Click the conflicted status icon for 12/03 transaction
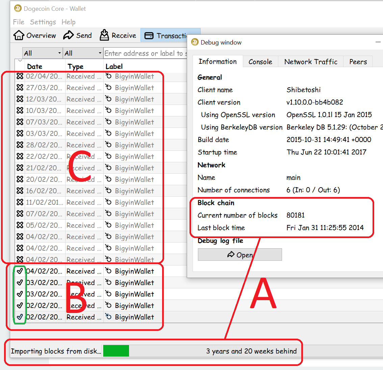This screenshot has width=383, height=370. point(20,99)
